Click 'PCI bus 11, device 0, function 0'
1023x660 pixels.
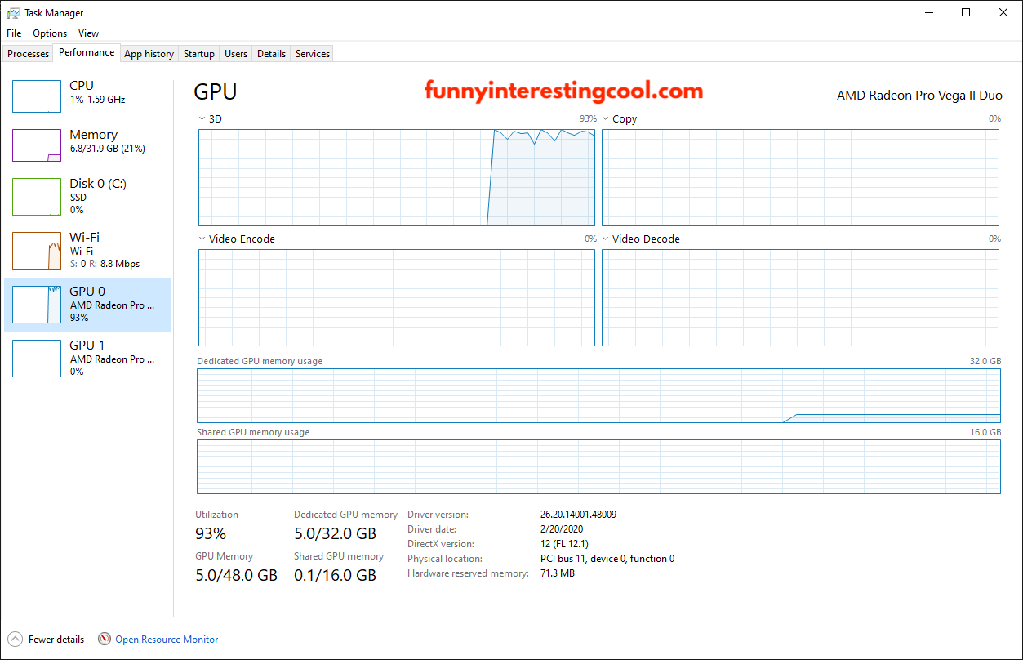tap(607, 559)
